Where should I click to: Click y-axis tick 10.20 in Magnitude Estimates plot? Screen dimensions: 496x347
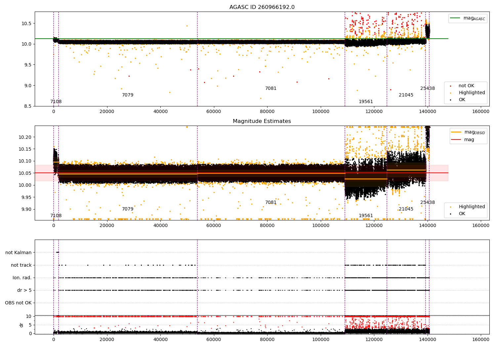(25, 137)
